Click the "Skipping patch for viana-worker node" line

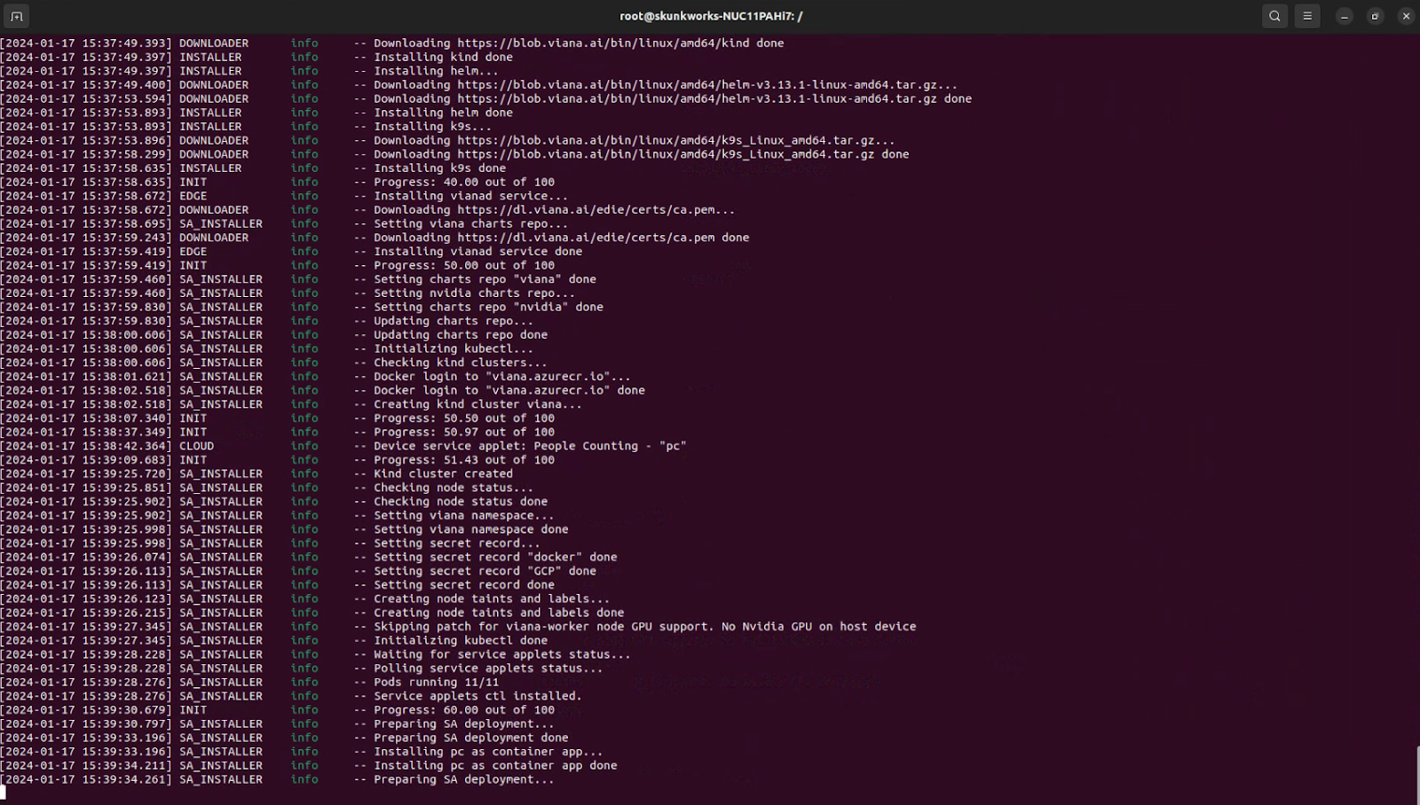click(644, 626)
